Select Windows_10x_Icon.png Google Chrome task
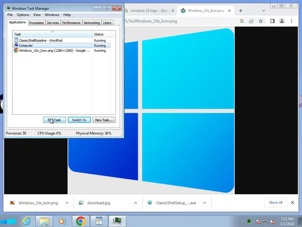The height and width of the screenshot is (227, 302). click(61, 51)
